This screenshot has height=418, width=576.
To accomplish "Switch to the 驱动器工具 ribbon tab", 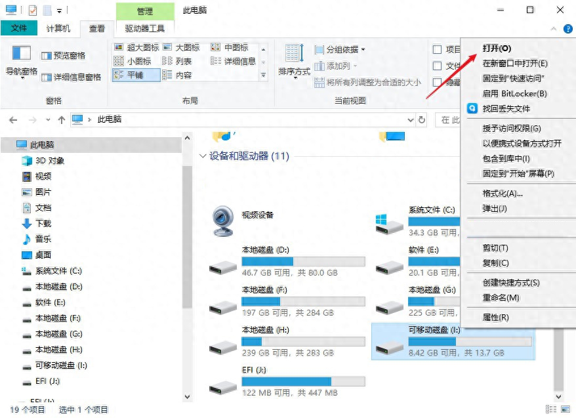I will 144,28.
